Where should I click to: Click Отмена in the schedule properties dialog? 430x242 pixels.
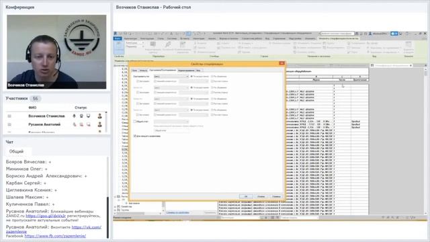[x=261, y=196]
